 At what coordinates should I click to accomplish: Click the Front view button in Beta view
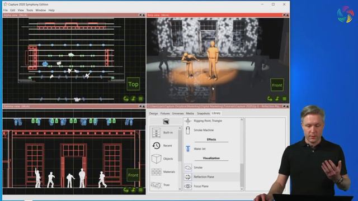[x=277, y=85]
